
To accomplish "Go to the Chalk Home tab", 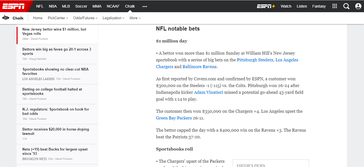I will [38, 18].
